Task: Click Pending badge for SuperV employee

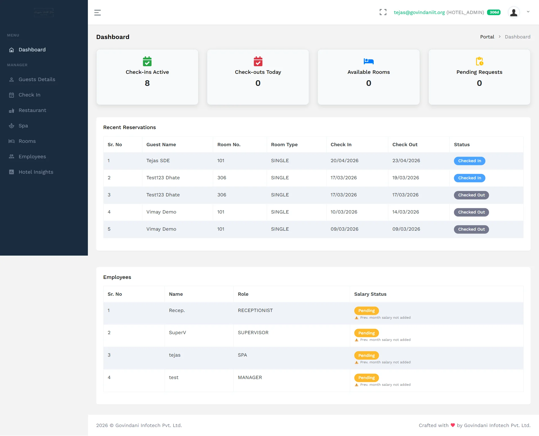Action: 366,333
